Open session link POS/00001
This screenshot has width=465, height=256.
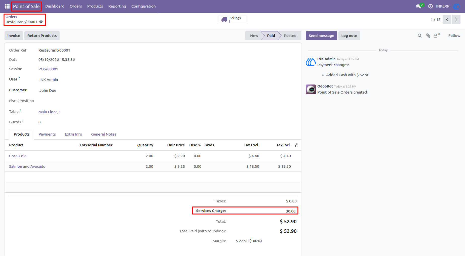(48, 69)
